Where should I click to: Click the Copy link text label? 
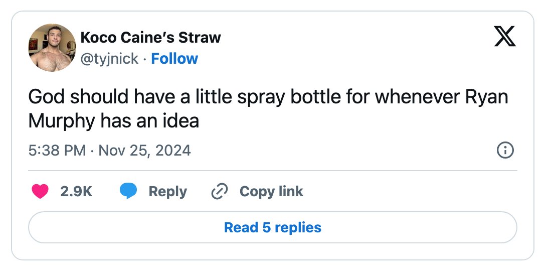271,192
